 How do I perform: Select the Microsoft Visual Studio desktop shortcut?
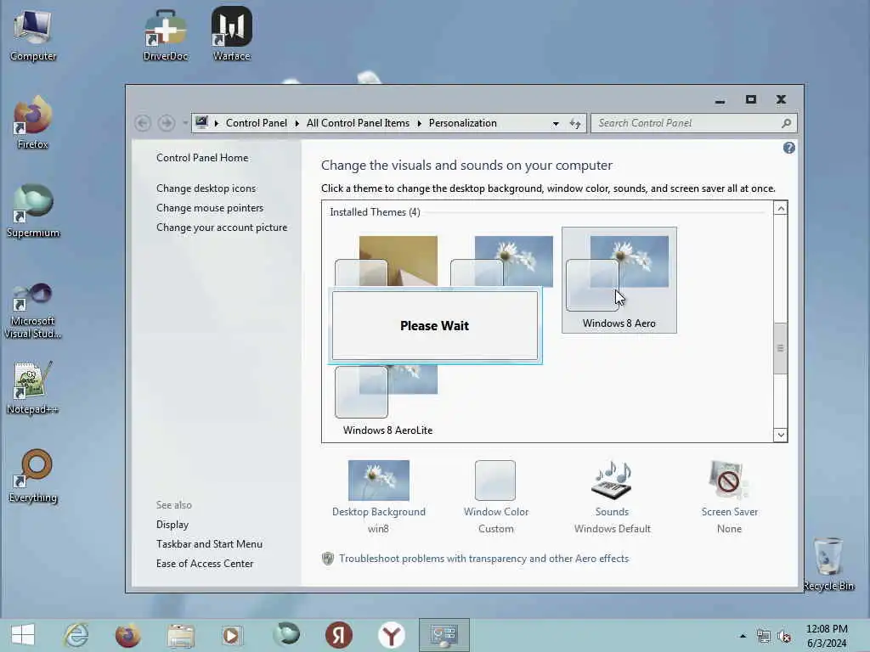33,311
